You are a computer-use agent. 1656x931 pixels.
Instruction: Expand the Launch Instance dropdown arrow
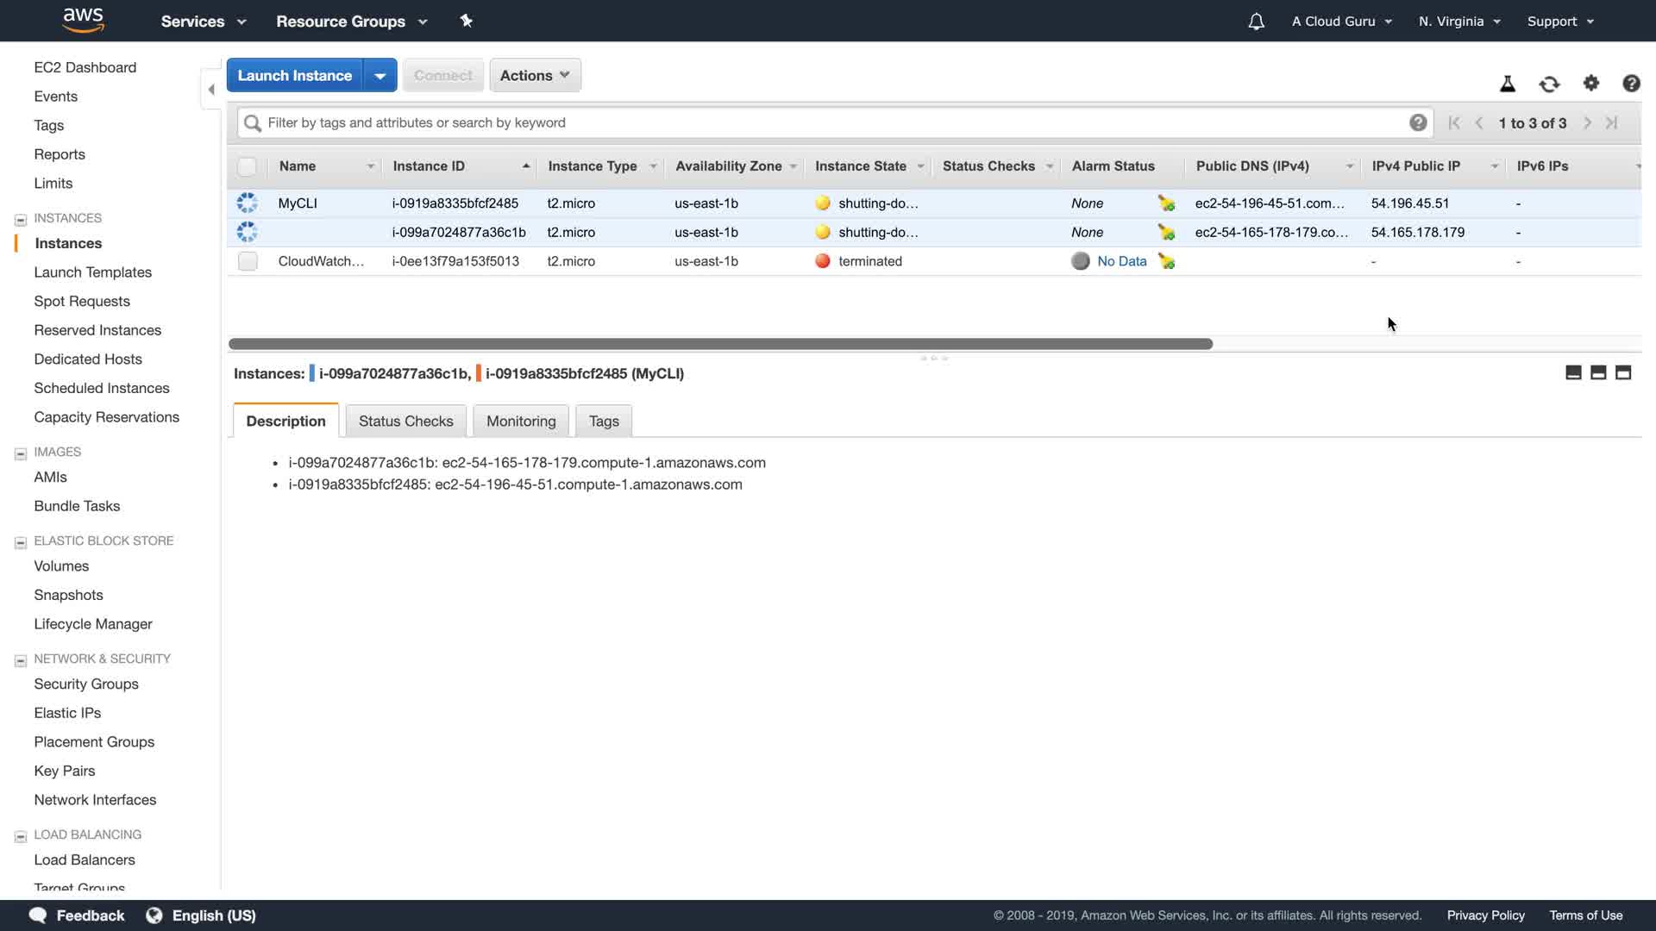(x=379, y=75)
